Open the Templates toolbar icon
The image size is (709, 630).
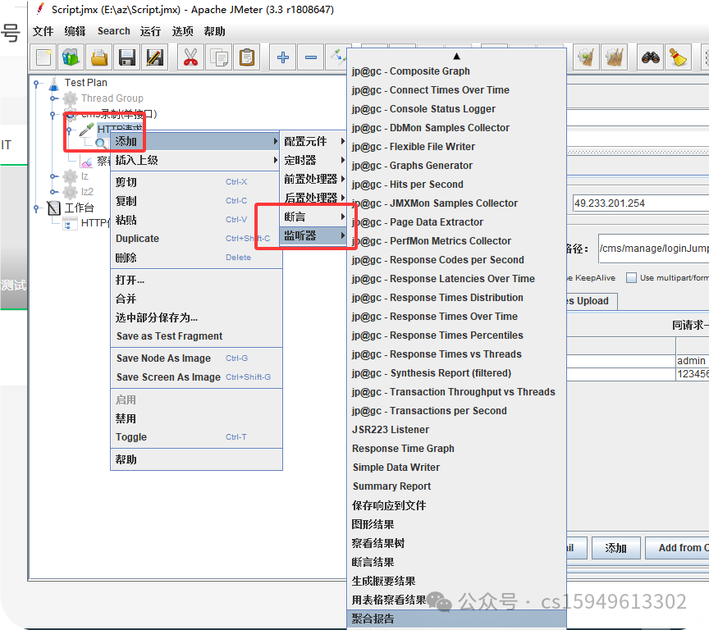pyautogui.click(x=71, y=57)
